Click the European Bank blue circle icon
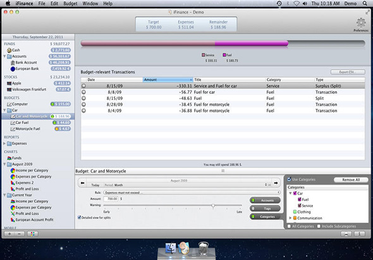The image size is (373, 260). [x=13, y=69]
